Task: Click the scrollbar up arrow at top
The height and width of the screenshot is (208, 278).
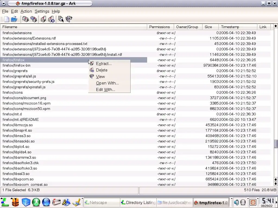Action: pyautogui.click(x=276, y=26)
